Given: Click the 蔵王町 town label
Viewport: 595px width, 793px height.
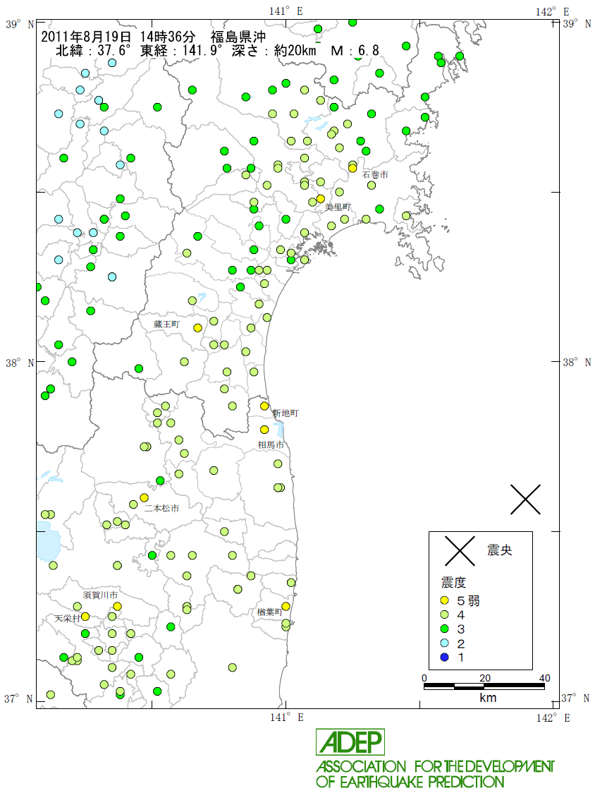Looking at the screenshot, I should [x=166, y=324].
